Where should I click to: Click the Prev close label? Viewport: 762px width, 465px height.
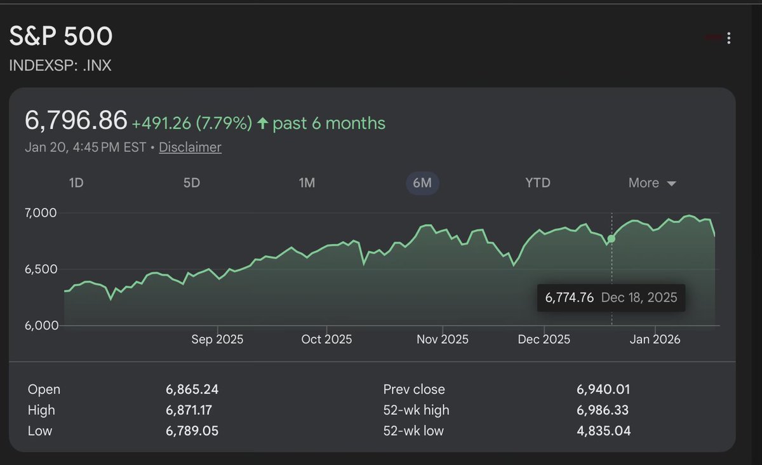point(414,389)
